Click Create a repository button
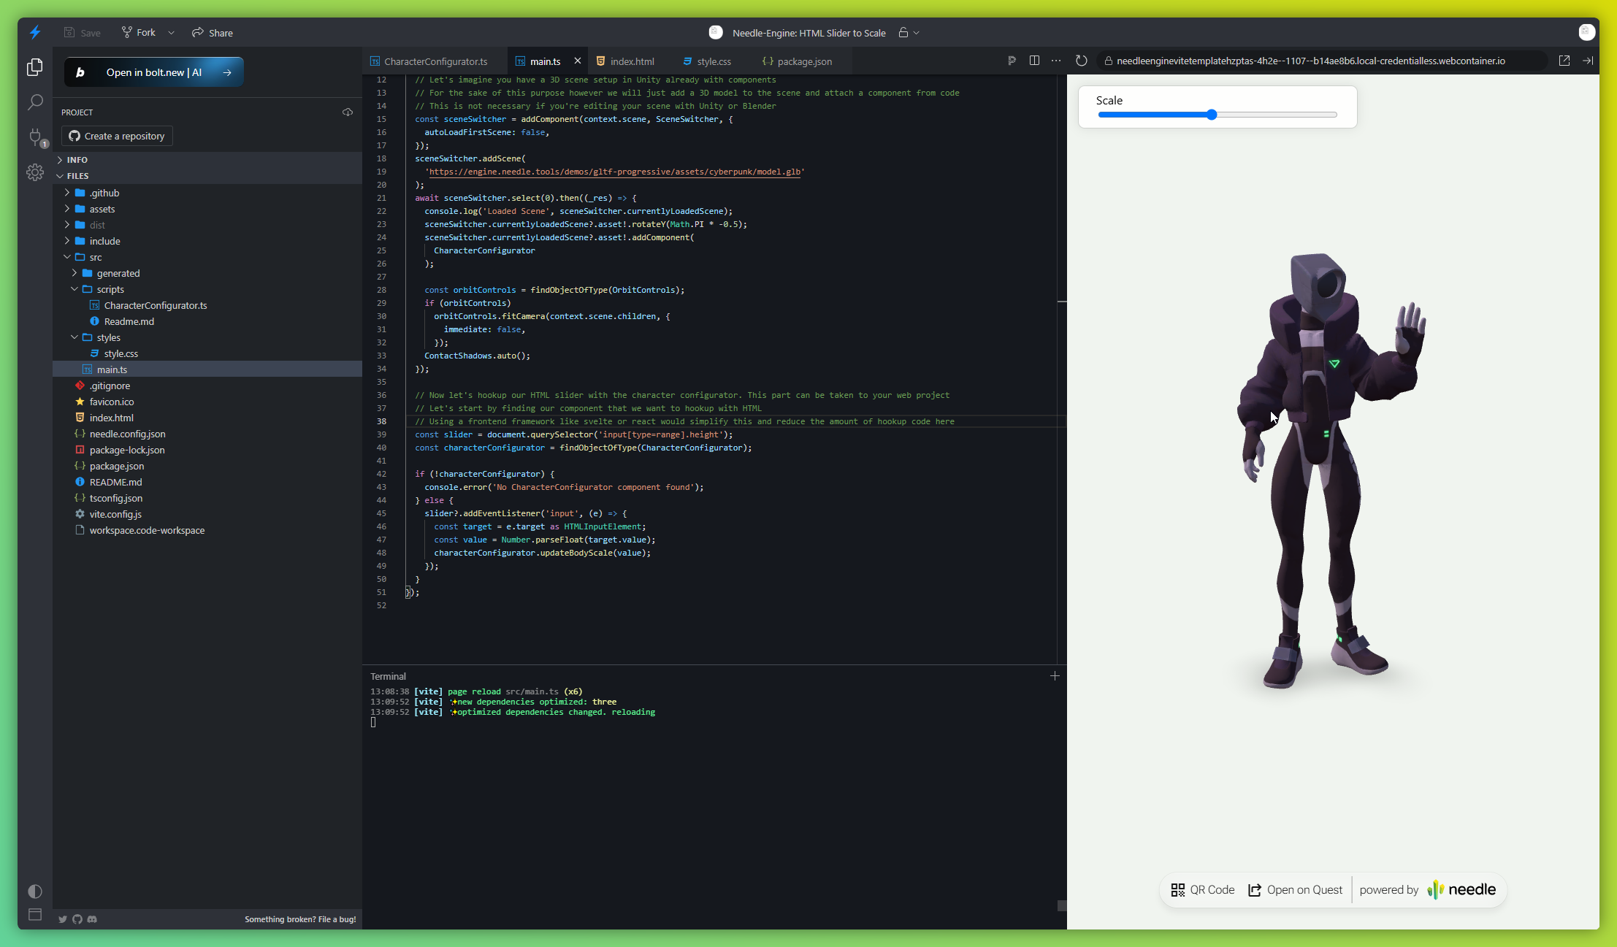This screenshot has height=947, width=1617. point(118,137)
